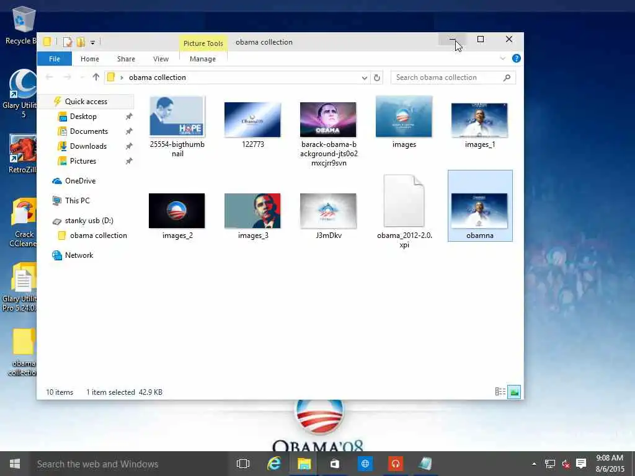Select Network in navigation pane

(x=79, y=255)
